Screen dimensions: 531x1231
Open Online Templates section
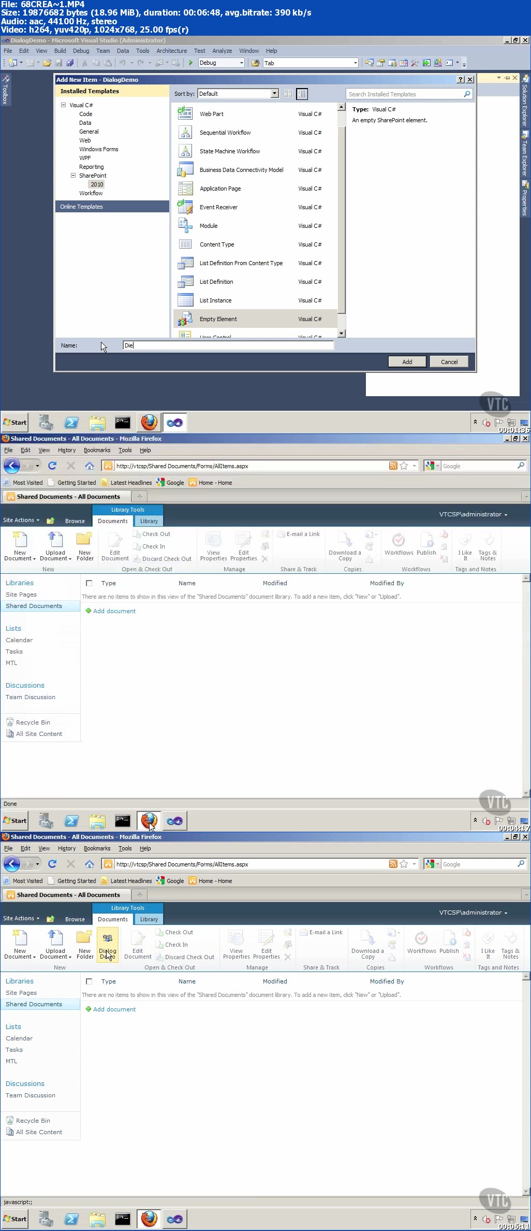click(112, 207)
